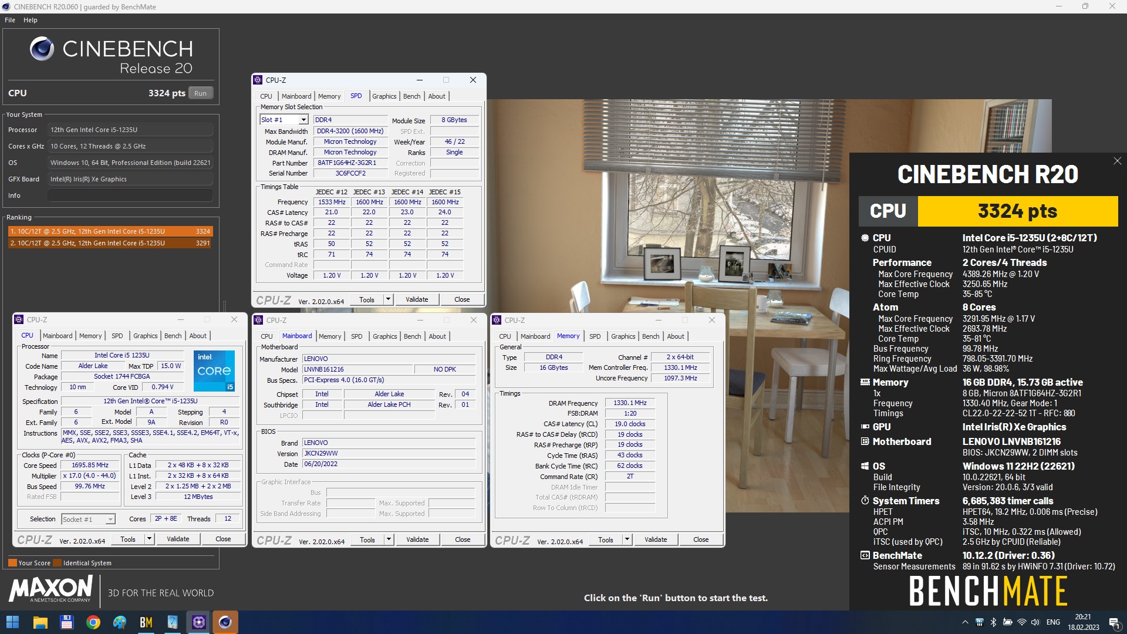
Task: Launch Google Chrome from the taskbar
Action: (93, 622)
